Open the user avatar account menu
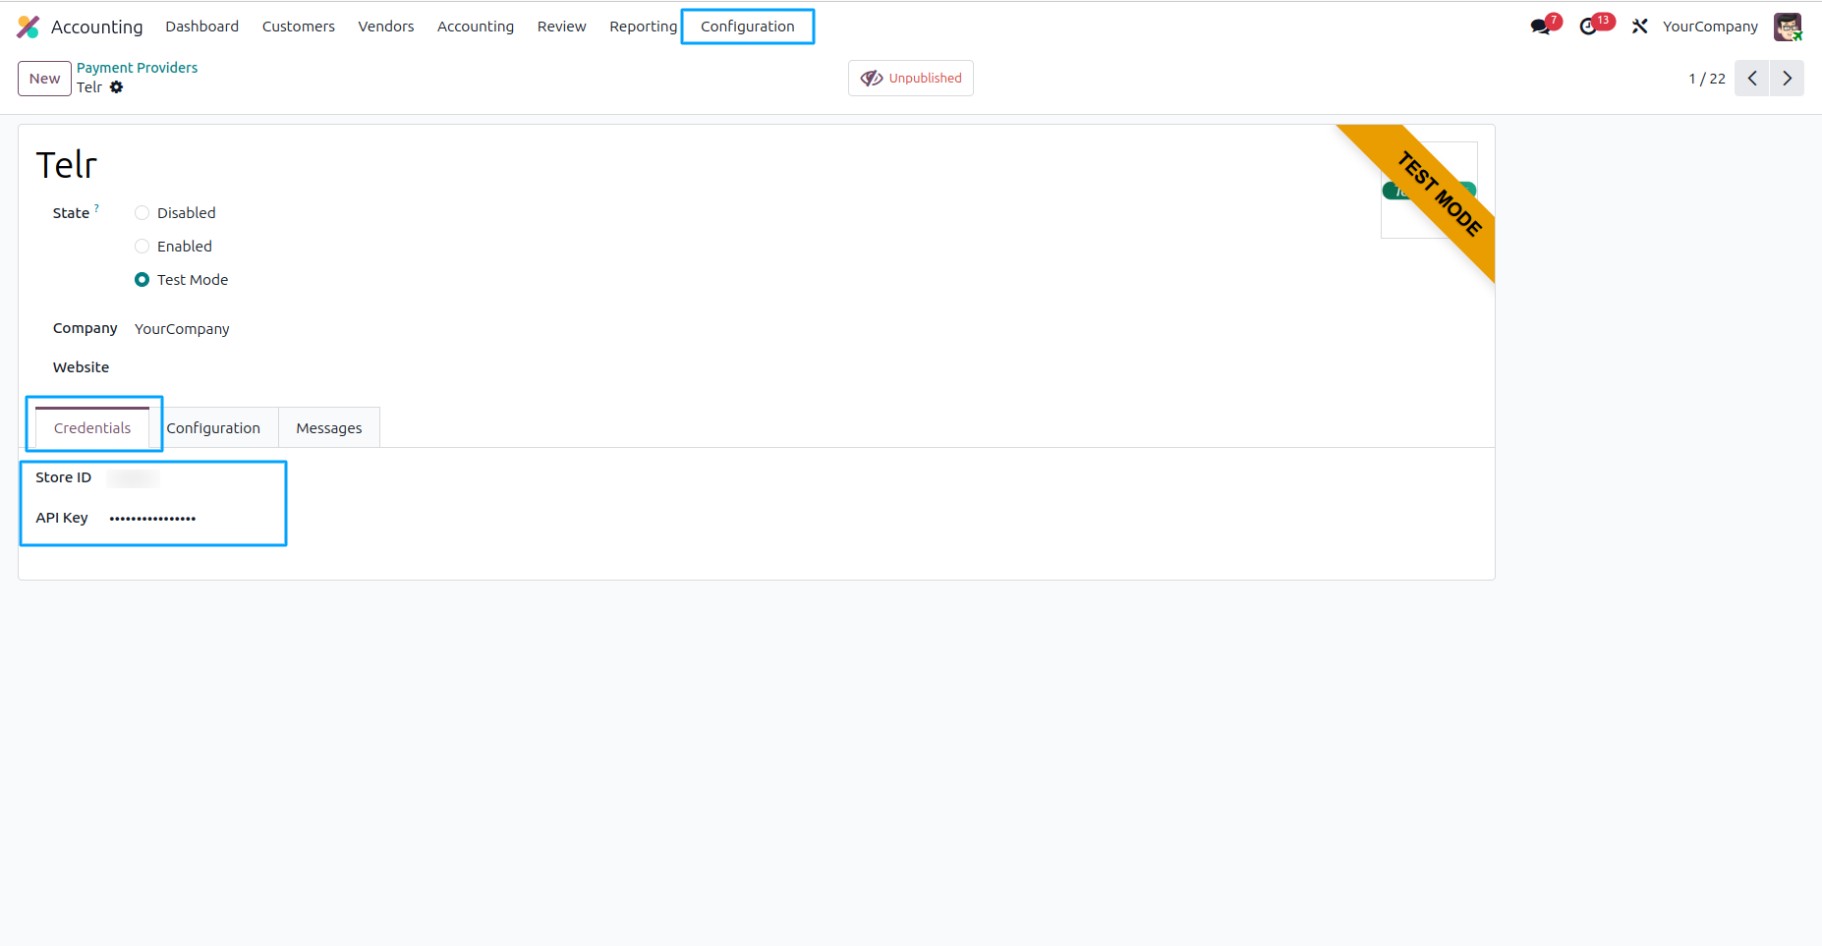The image size is (1822, 946). coord(1788,27)
